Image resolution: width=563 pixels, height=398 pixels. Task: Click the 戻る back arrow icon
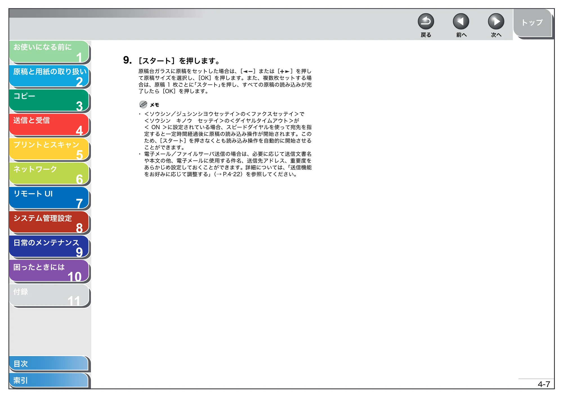[x=426, y=22]
